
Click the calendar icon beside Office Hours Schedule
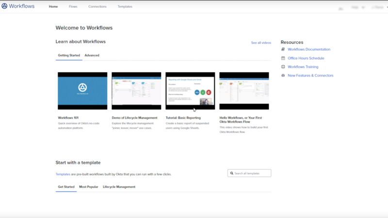point(283,58)
